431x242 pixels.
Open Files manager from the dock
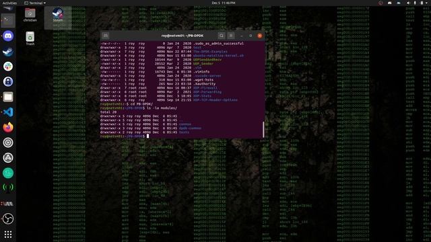tap(8, 97)
